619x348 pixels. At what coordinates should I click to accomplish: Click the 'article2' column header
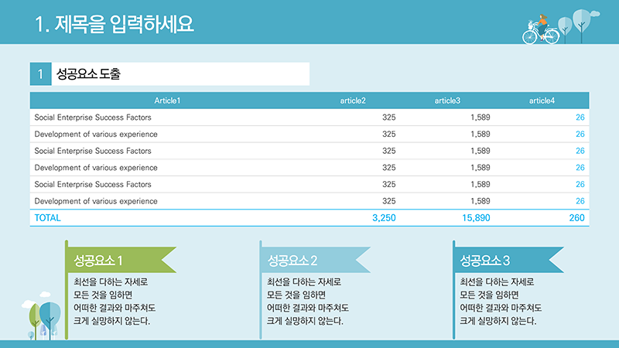pos(353,101)
